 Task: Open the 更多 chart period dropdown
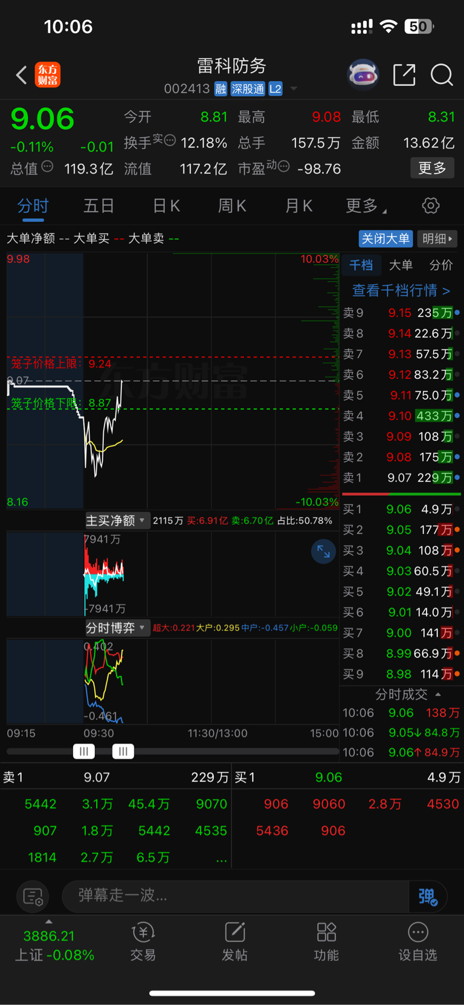[366, 206]
